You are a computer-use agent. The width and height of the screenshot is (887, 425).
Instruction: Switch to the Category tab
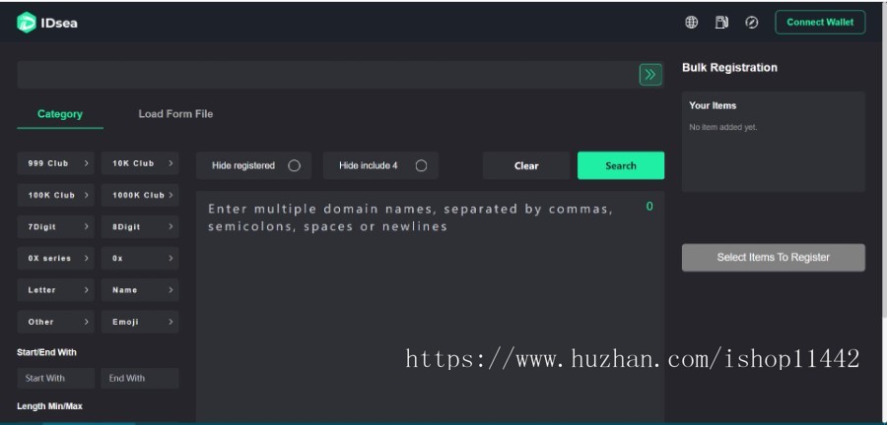point(60,114)
